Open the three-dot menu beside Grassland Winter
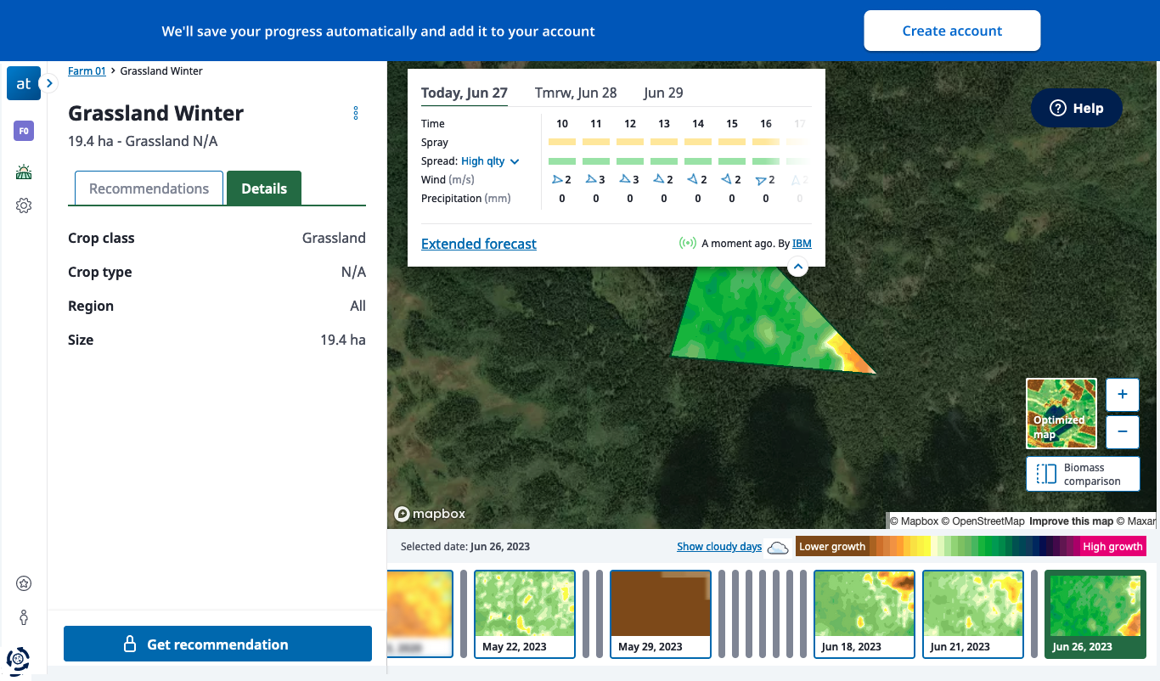1160x681 pixels. coord(356,113)
